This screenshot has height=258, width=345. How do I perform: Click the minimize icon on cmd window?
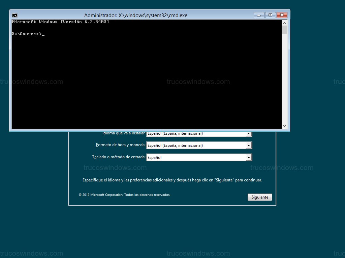tap(258, 15)
